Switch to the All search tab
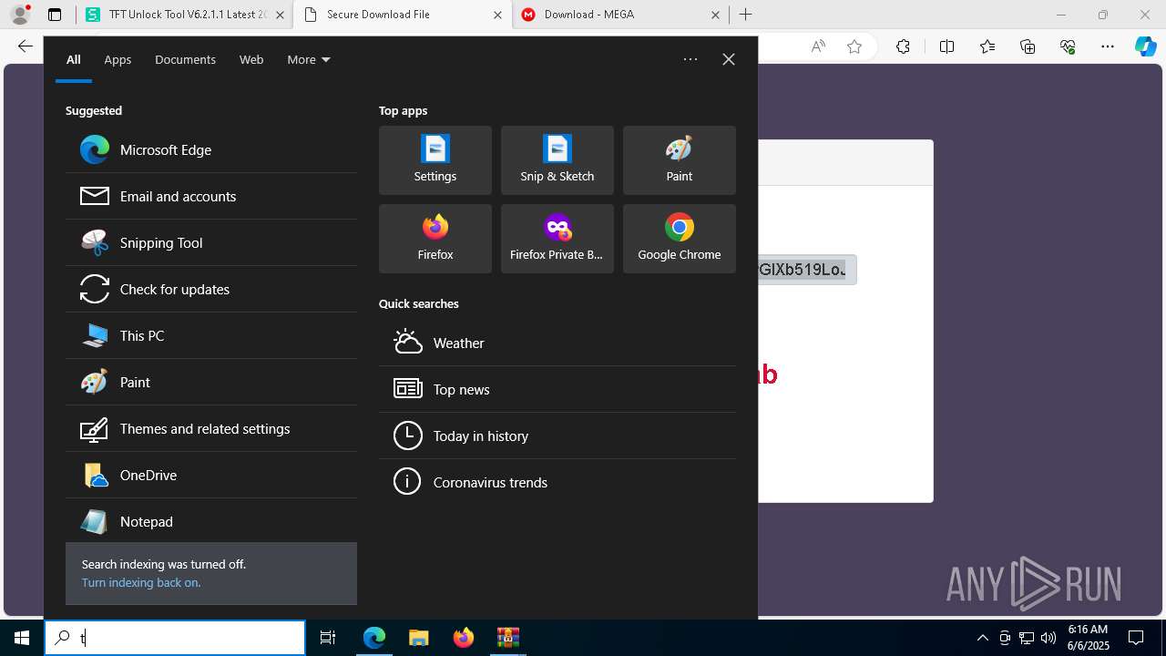The height and width of the screenshot is (656, 1166). [74, 59]
